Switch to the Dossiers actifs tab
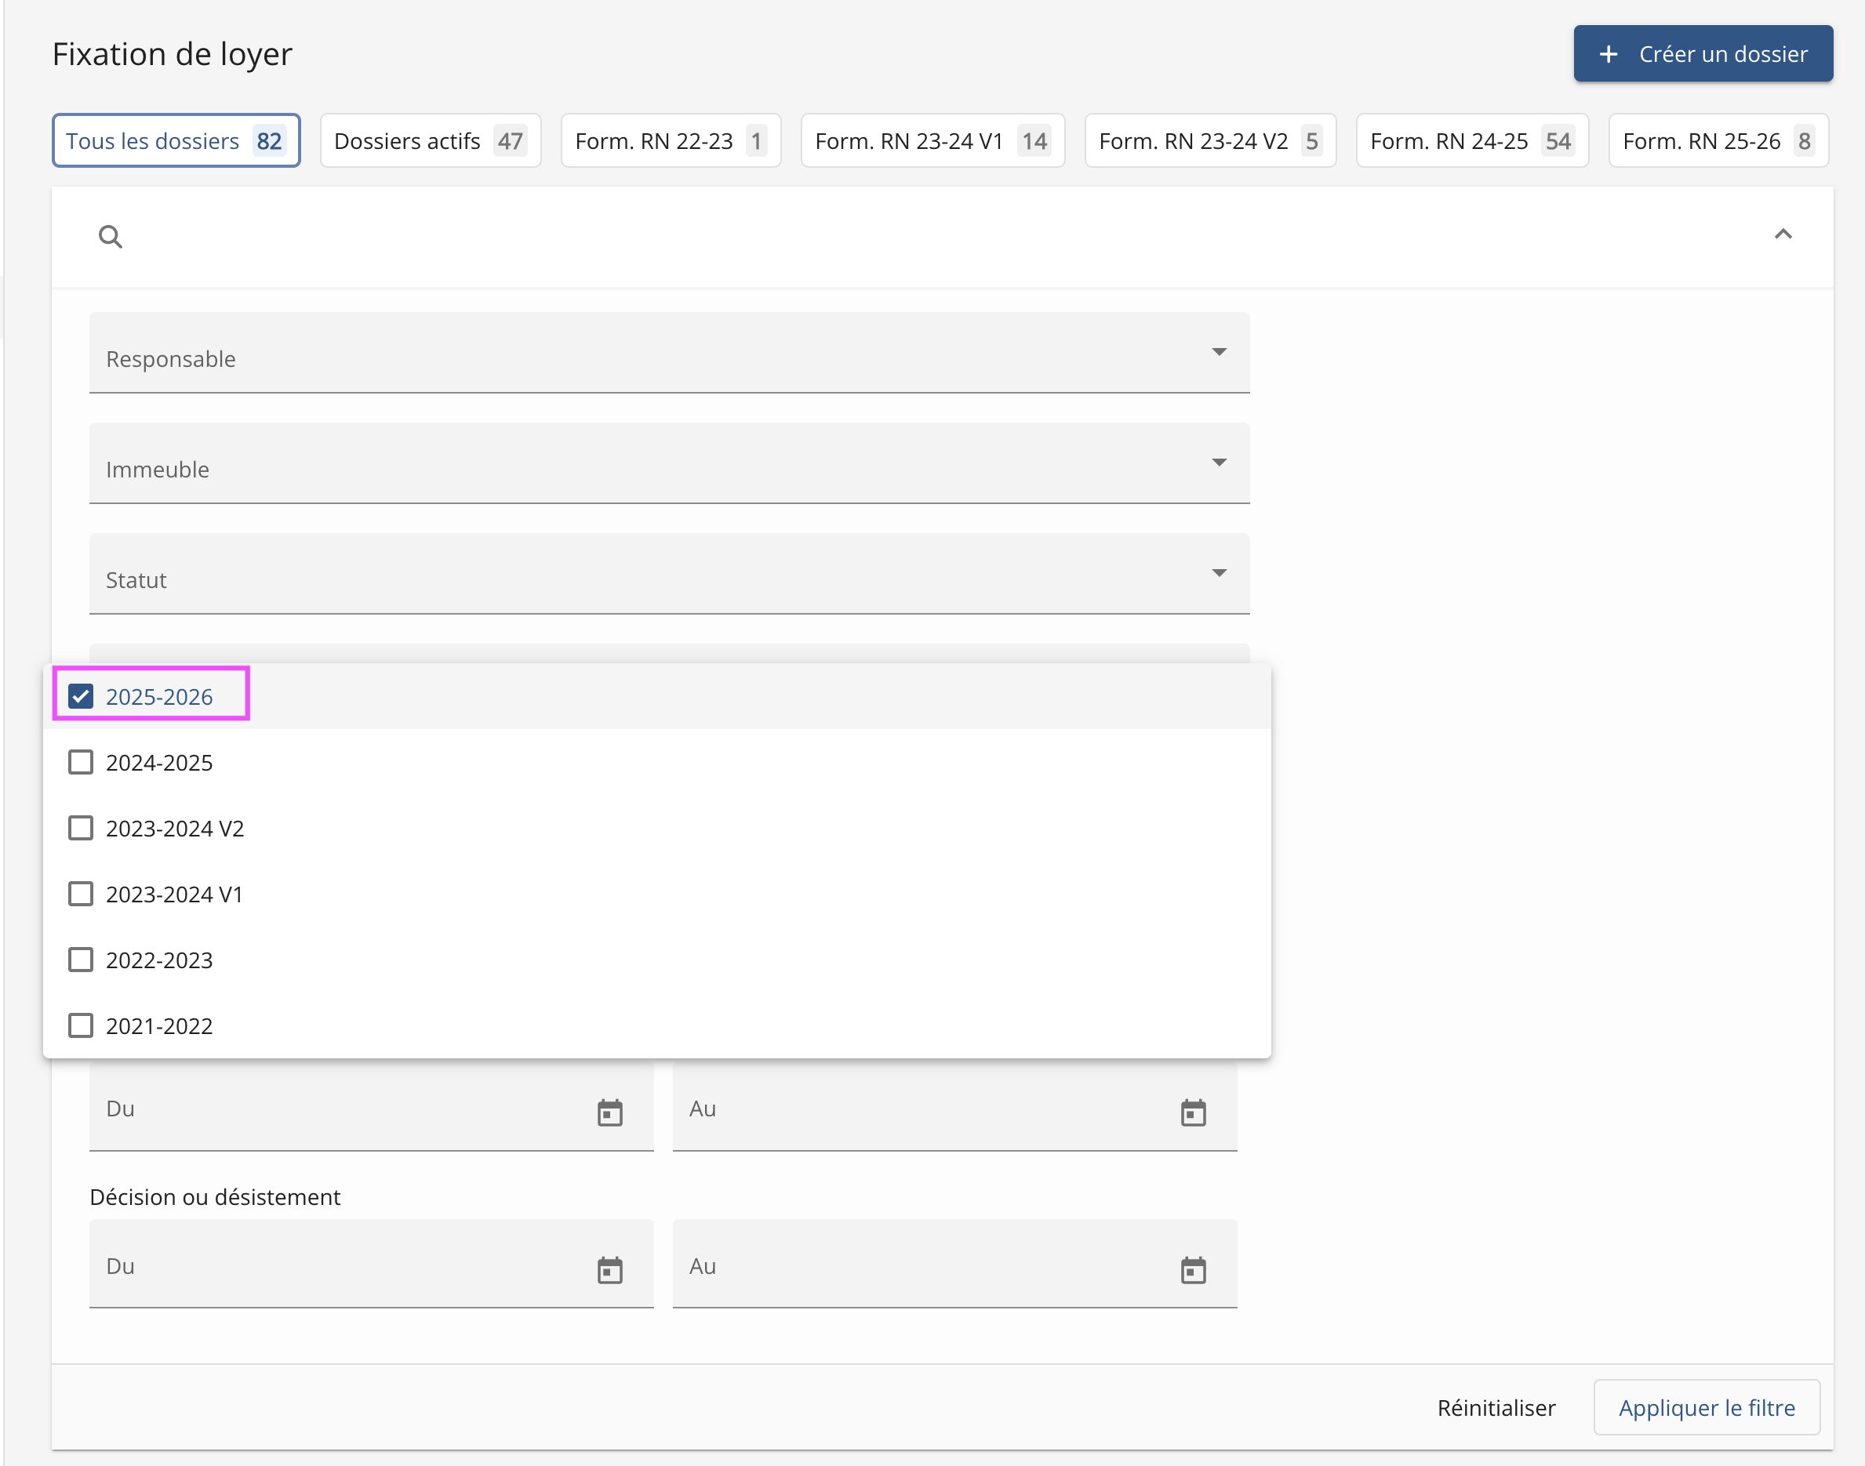The width and height of the screenshot is (1865, 1466). click(x=429, y=141)
